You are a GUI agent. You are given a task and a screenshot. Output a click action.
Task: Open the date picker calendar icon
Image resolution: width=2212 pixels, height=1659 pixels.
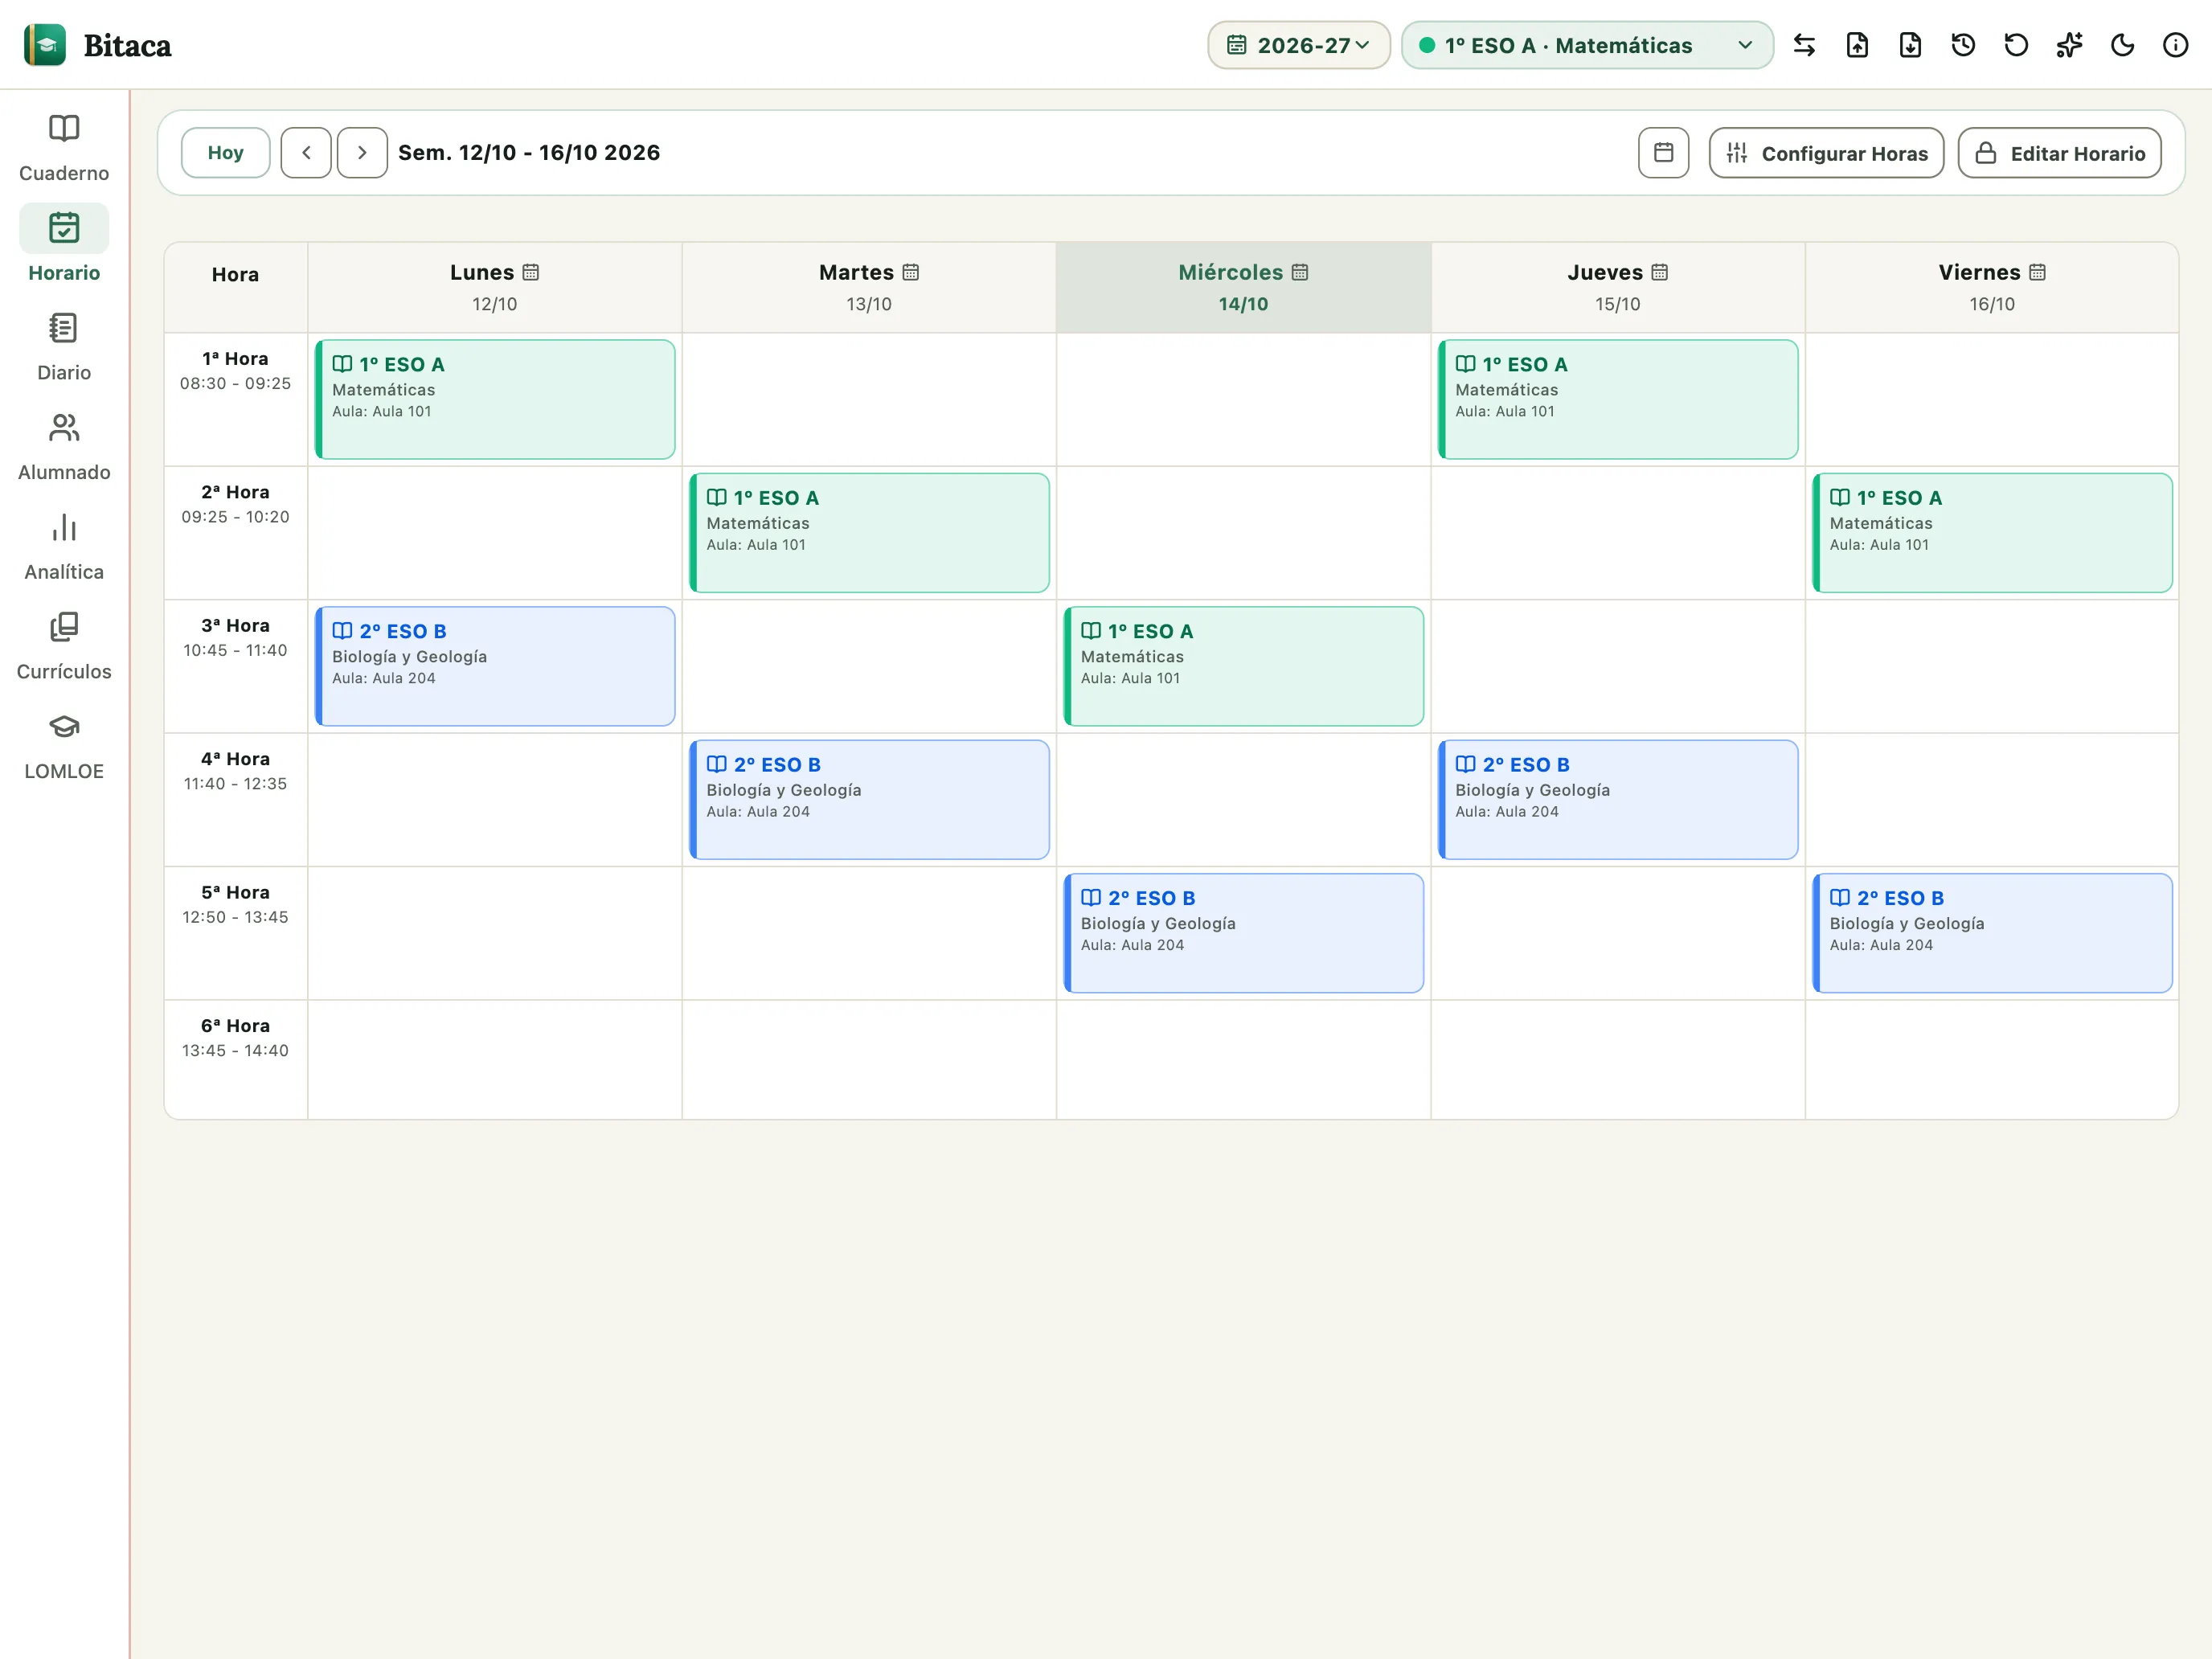pos(1663,153)
